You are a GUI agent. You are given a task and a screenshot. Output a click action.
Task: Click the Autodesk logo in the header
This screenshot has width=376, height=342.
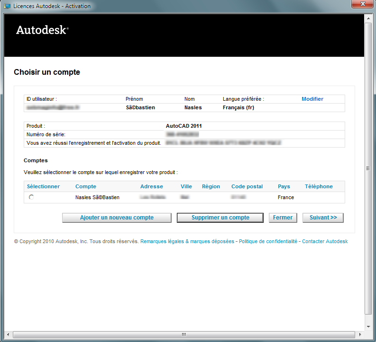pos(42,30)
